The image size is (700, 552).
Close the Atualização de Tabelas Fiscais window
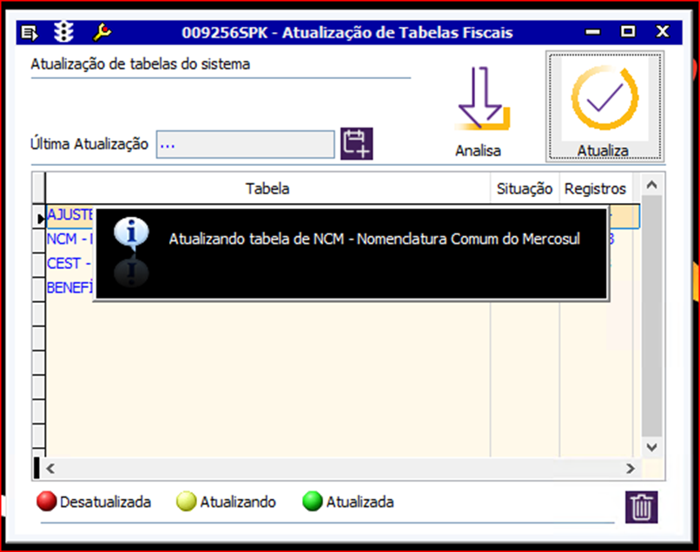663,32
